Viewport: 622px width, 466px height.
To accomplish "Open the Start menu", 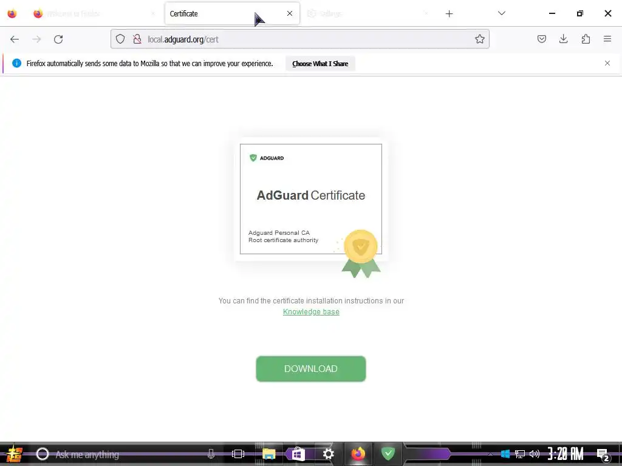I will 15,454.
